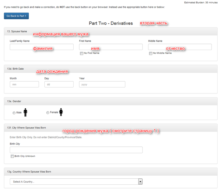Image resolution: width=222 pixels, height=191 pixels.
Task: Click the male figure icon
Action: coord(25,112)
